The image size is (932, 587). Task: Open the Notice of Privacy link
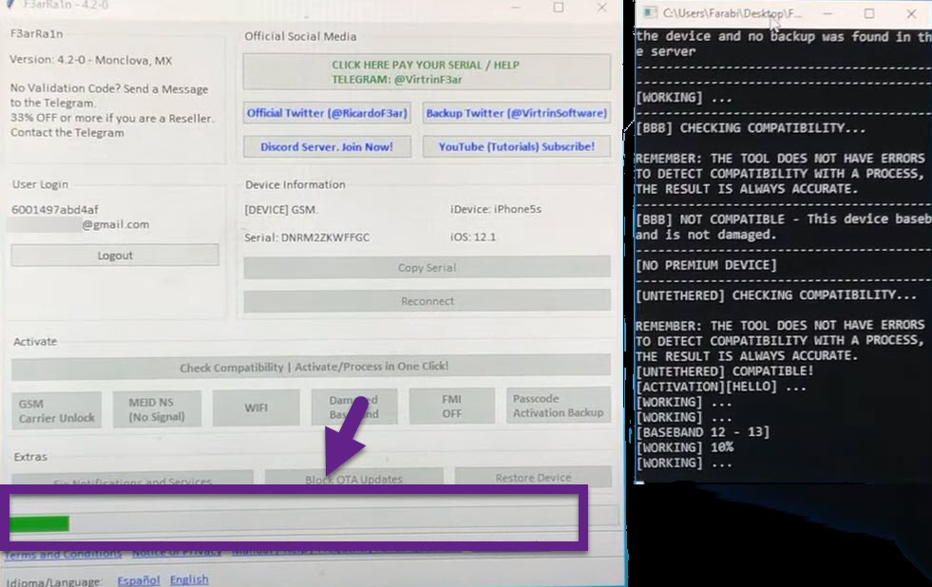[177, 553]
